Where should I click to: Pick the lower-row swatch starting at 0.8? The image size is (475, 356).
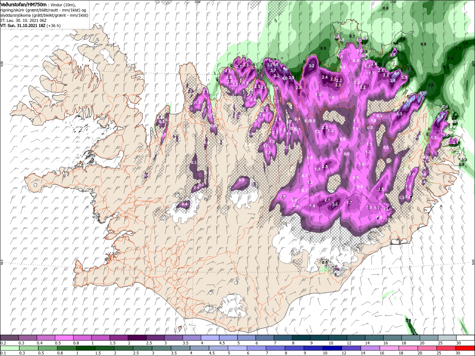66,348
